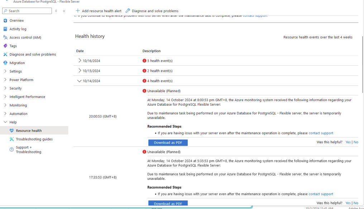364x209 pixels.
Task: Click the up/down sort icon next to search
Action: (x=56, y=11)
